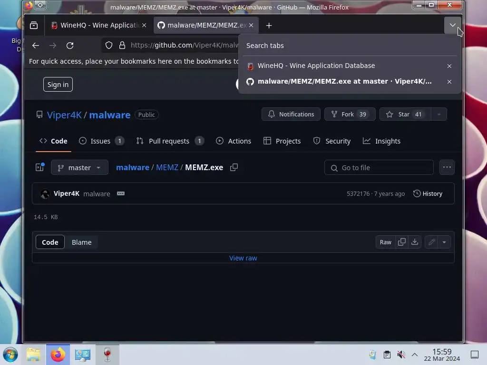Screen dimensions: 487x365
Task: Show hidden system tray icons chevron
Action: [x=415, y=355]
